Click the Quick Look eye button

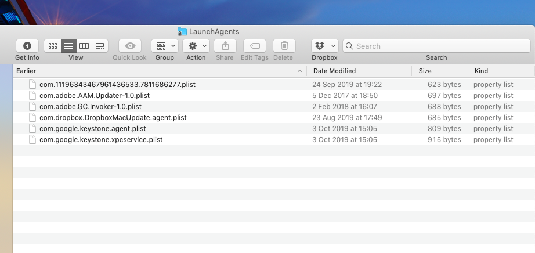(x=129, y=46)
